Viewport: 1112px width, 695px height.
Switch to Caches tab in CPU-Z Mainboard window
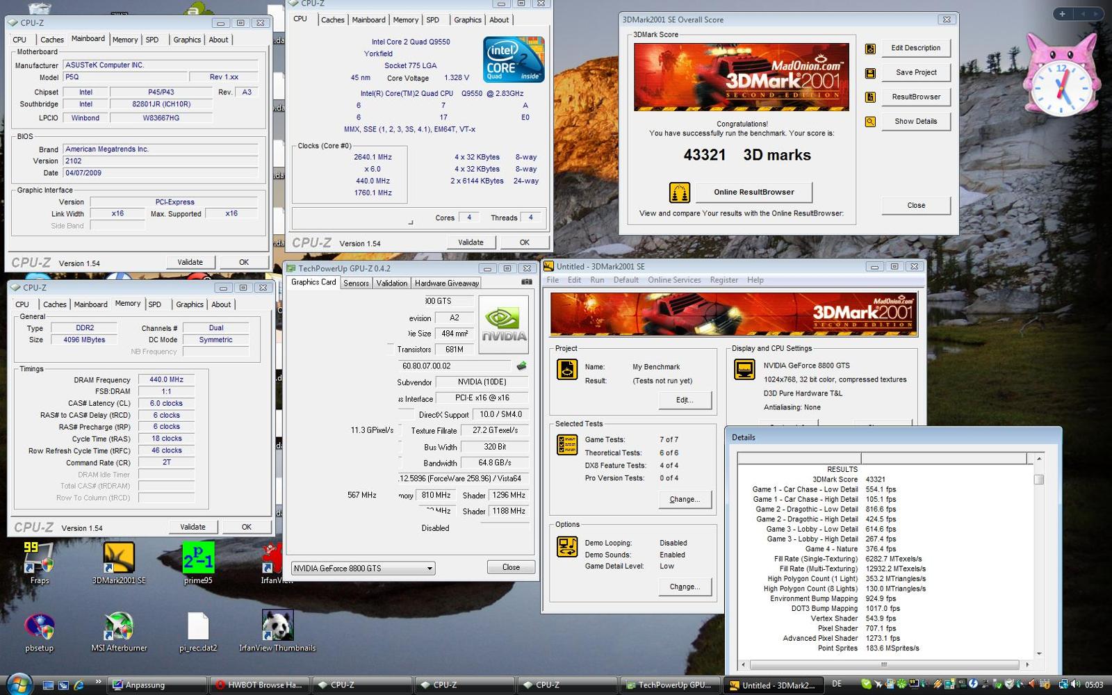[51, 40]
